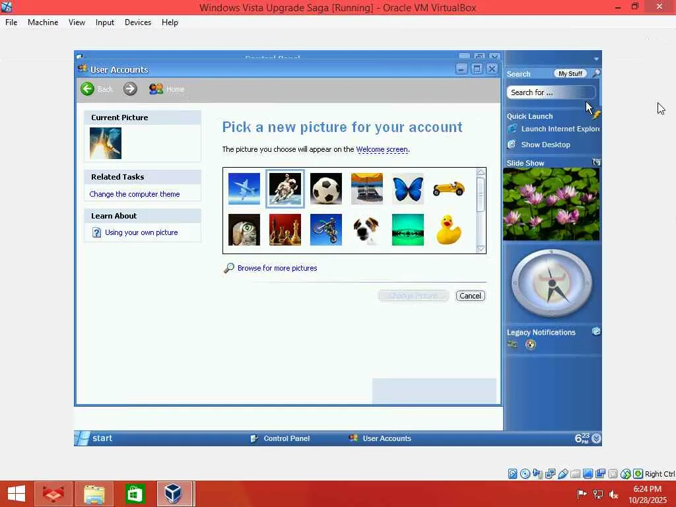Viewport: 676px width, 507px height.
Task: Click the picture list scrollbar thumb
Action: point(481,195)
